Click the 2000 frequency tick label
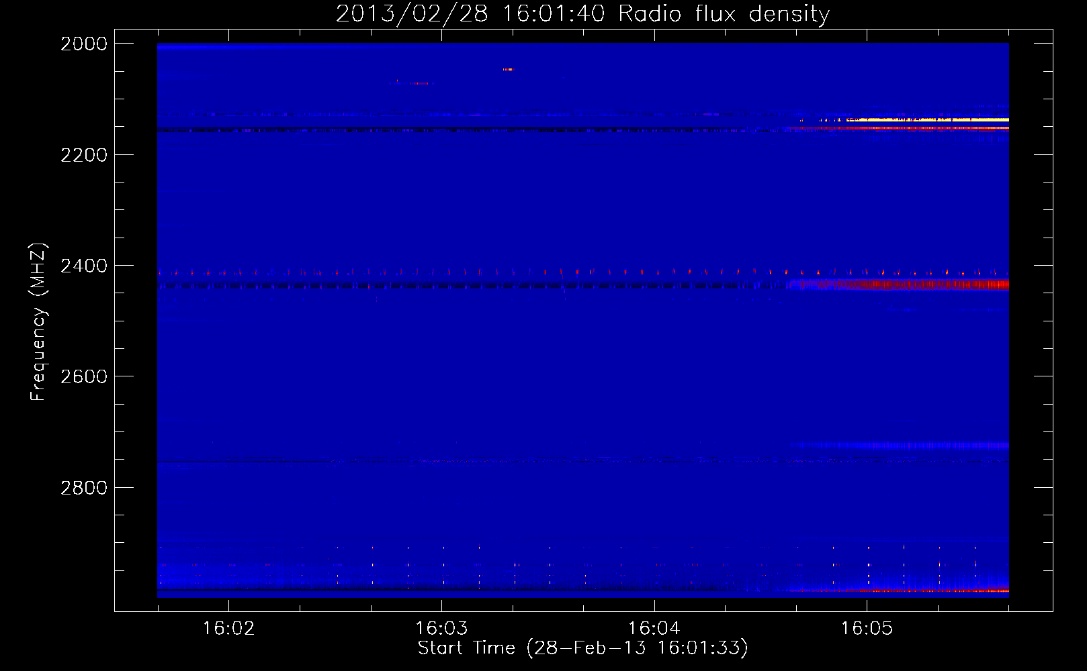1087x671 pixels. point(84,44)
